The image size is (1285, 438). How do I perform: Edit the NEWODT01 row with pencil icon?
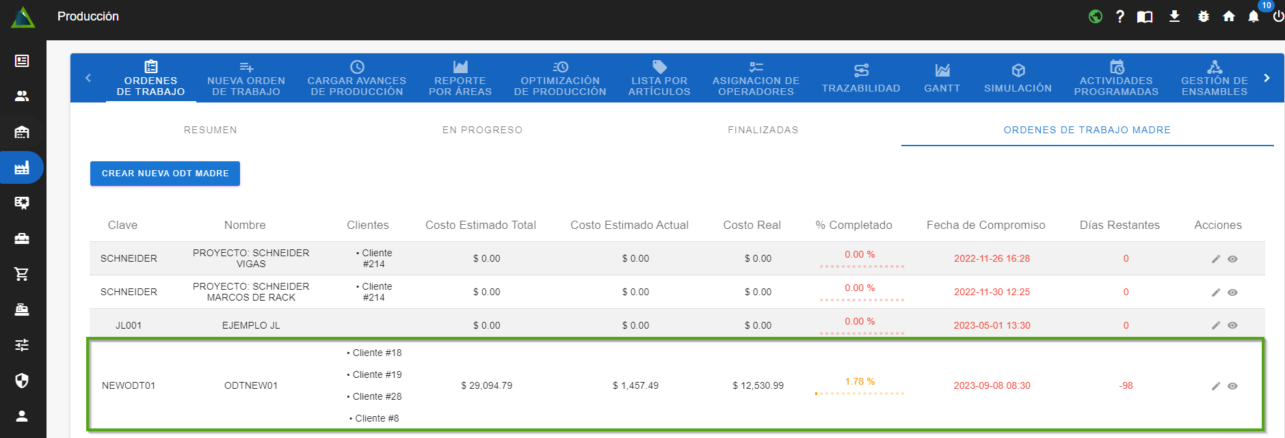1215,386
